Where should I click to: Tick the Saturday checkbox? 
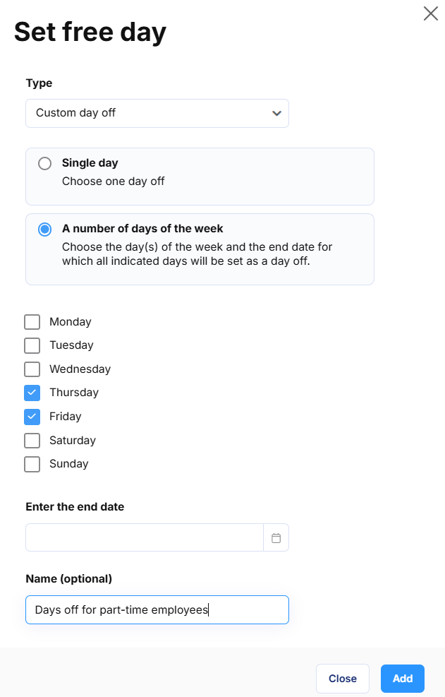tap(32, 441)
